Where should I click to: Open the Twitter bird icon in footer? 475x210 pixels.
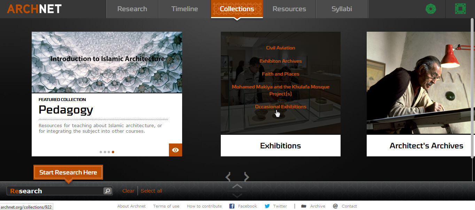(267, 206)
